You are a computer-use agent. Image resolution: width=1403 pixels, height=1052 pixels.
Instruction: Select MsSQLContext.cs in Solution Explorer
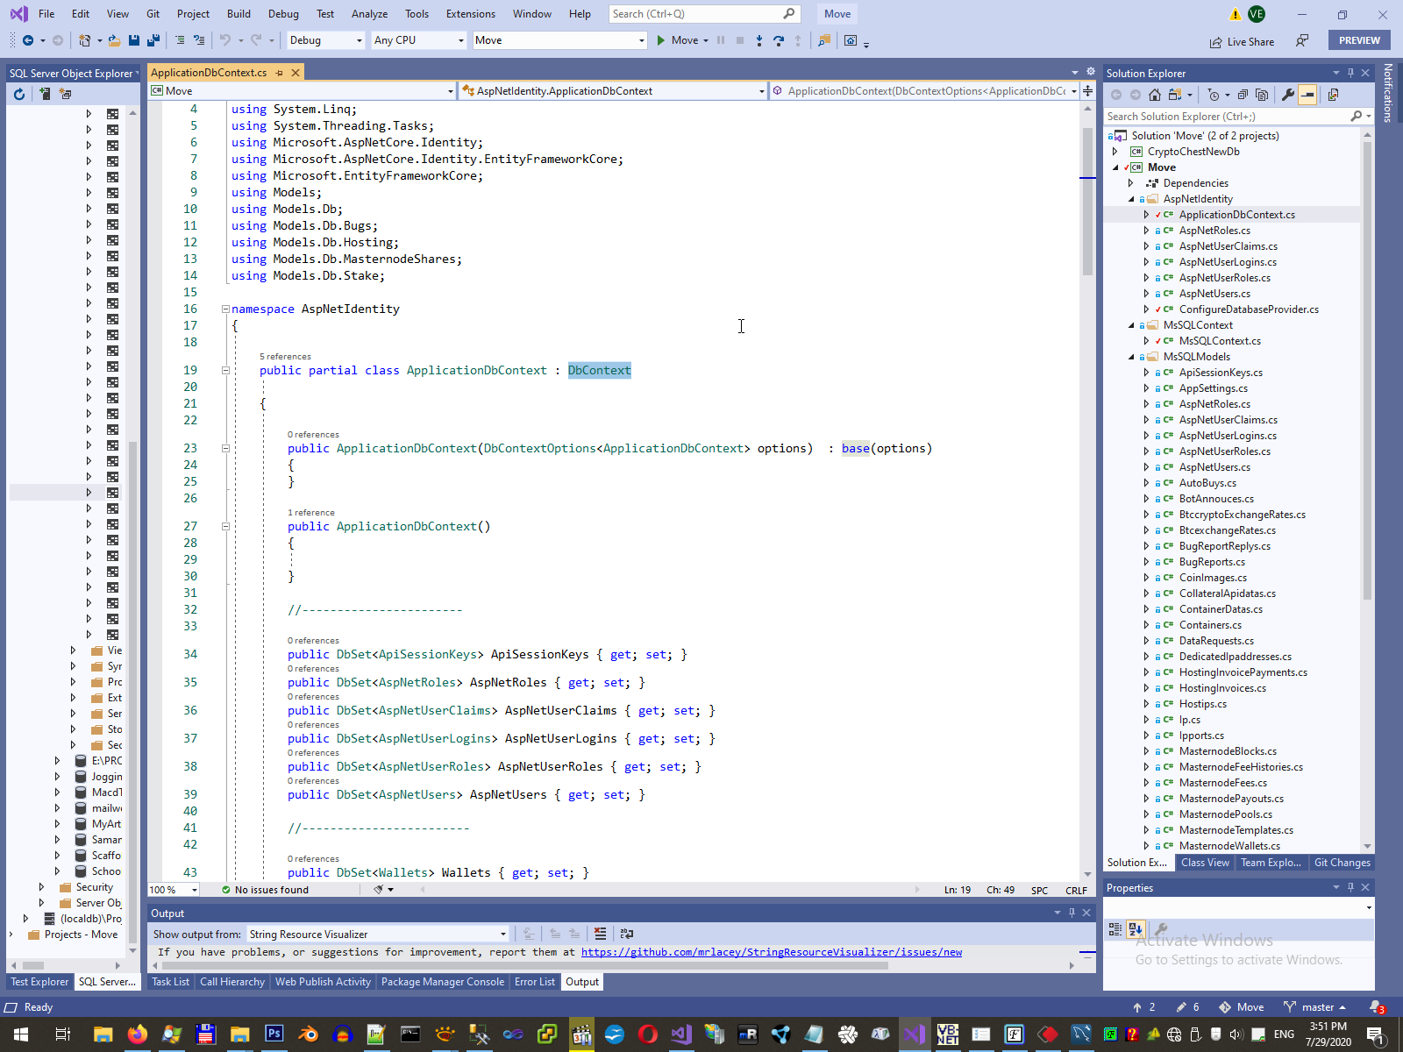(x=1220, y=341)
